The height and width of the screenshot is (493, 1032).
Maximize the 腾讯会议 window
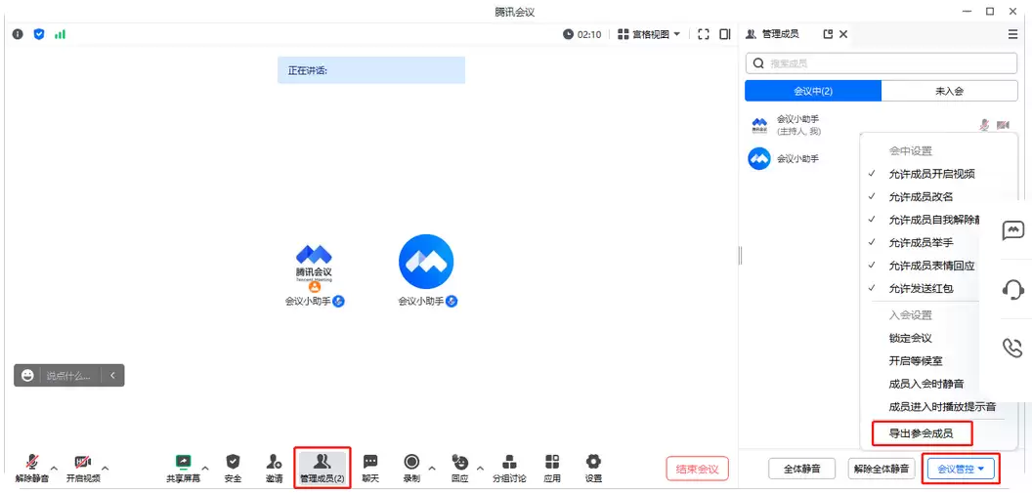[x=990, y=11]
